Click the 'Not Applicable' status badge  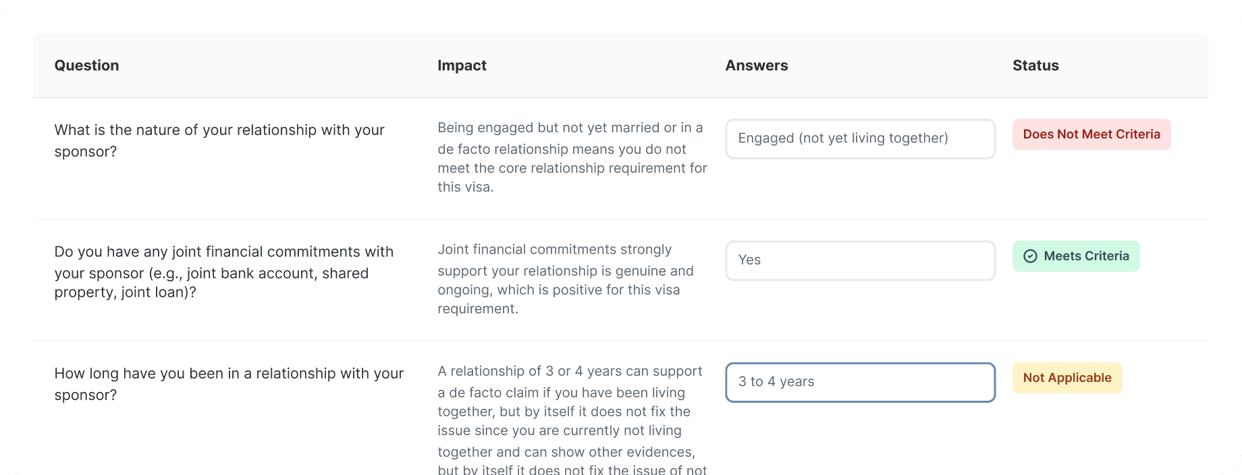click(1066, 378)
